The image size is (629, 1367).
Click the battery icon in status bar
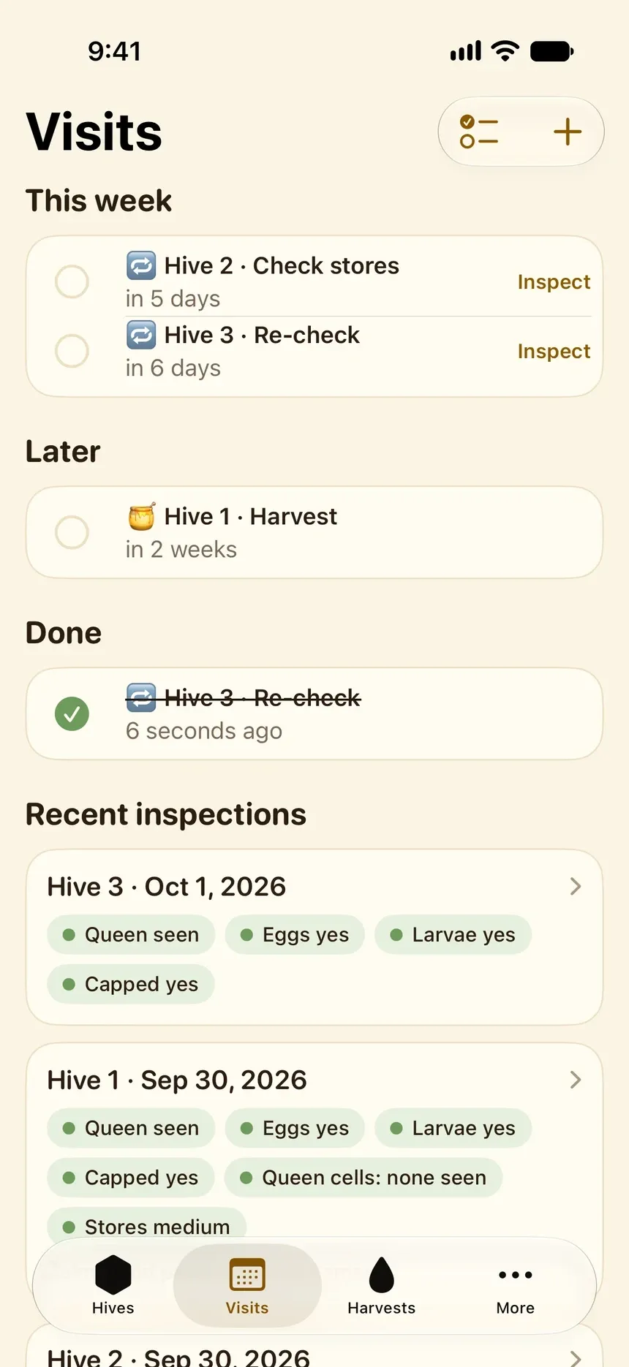[x=551, y=51]
